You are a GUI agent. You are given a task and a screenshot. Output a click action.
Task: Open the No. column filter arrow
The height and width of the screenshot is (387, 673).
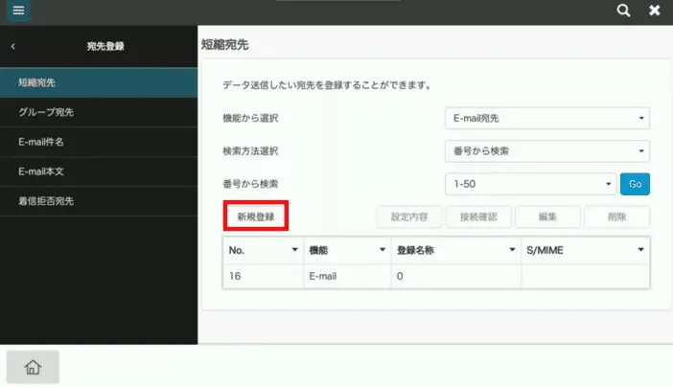point(294,249)
